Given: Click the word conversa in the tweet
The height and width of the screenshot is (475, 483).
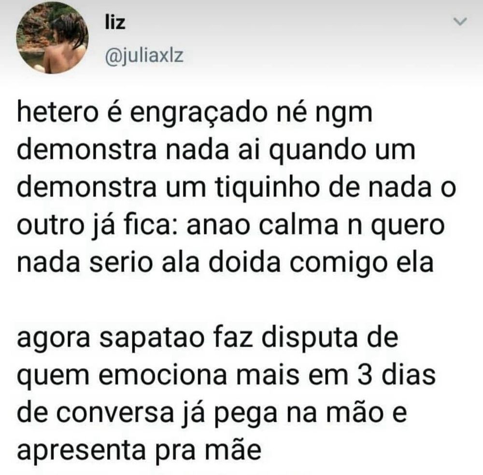Looking at the screenshot, I should coord(115,414).
